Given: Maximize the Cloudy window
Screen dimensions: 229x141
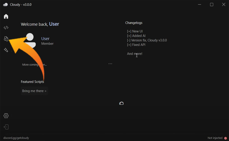Looking at the screenshot, I should pos(212,5).
